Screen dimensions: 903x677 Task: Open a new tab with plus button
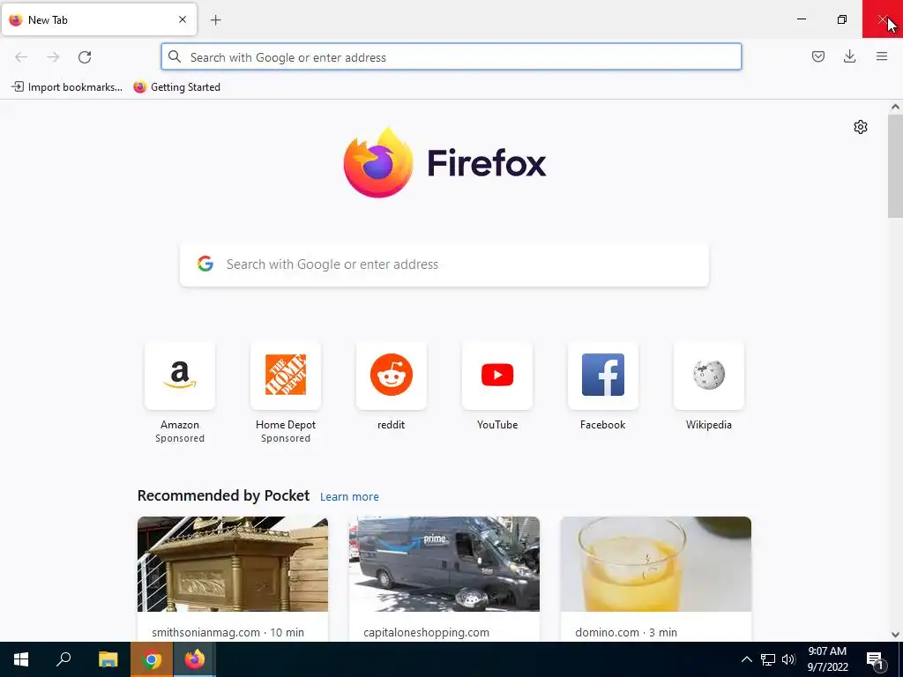point(215,20)
